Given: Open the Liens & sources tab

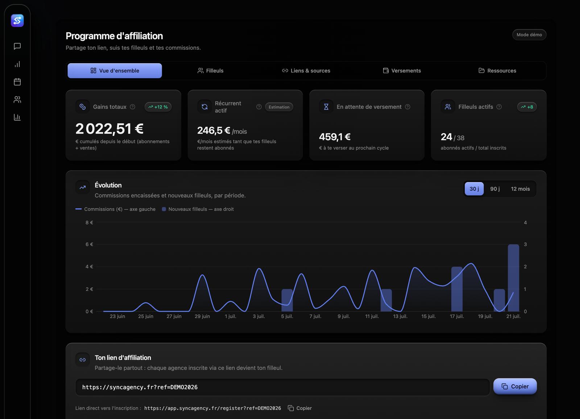Looking at the screenshot, I should point(306,71).
